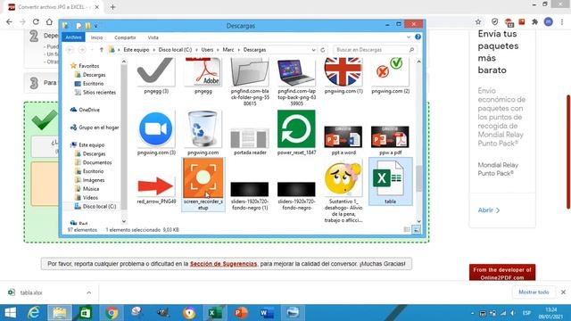Click Disco local (C:) in breadcrumb

coord(175,50)
